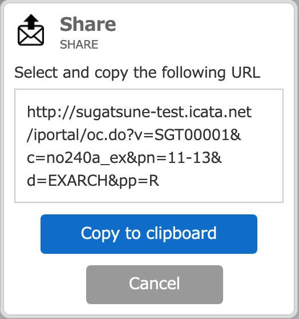299x319 pixels.
Task: Place cursor in the http://sugatsune-test.icata.net line
Action: [139, 112]
